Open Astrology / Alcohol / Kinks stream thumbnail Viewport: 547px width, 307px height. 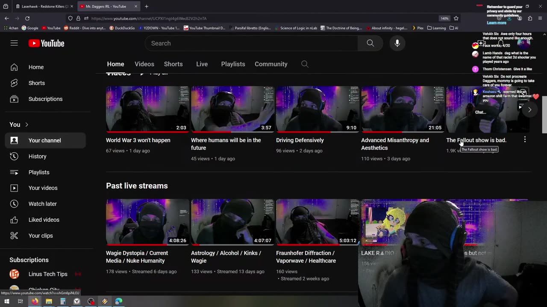(x=232, y=222)
